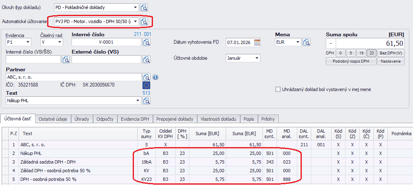The height and width of the screenshot is (185, 413).
Task: Open the Úhrady tab
Action: [82, 119]
